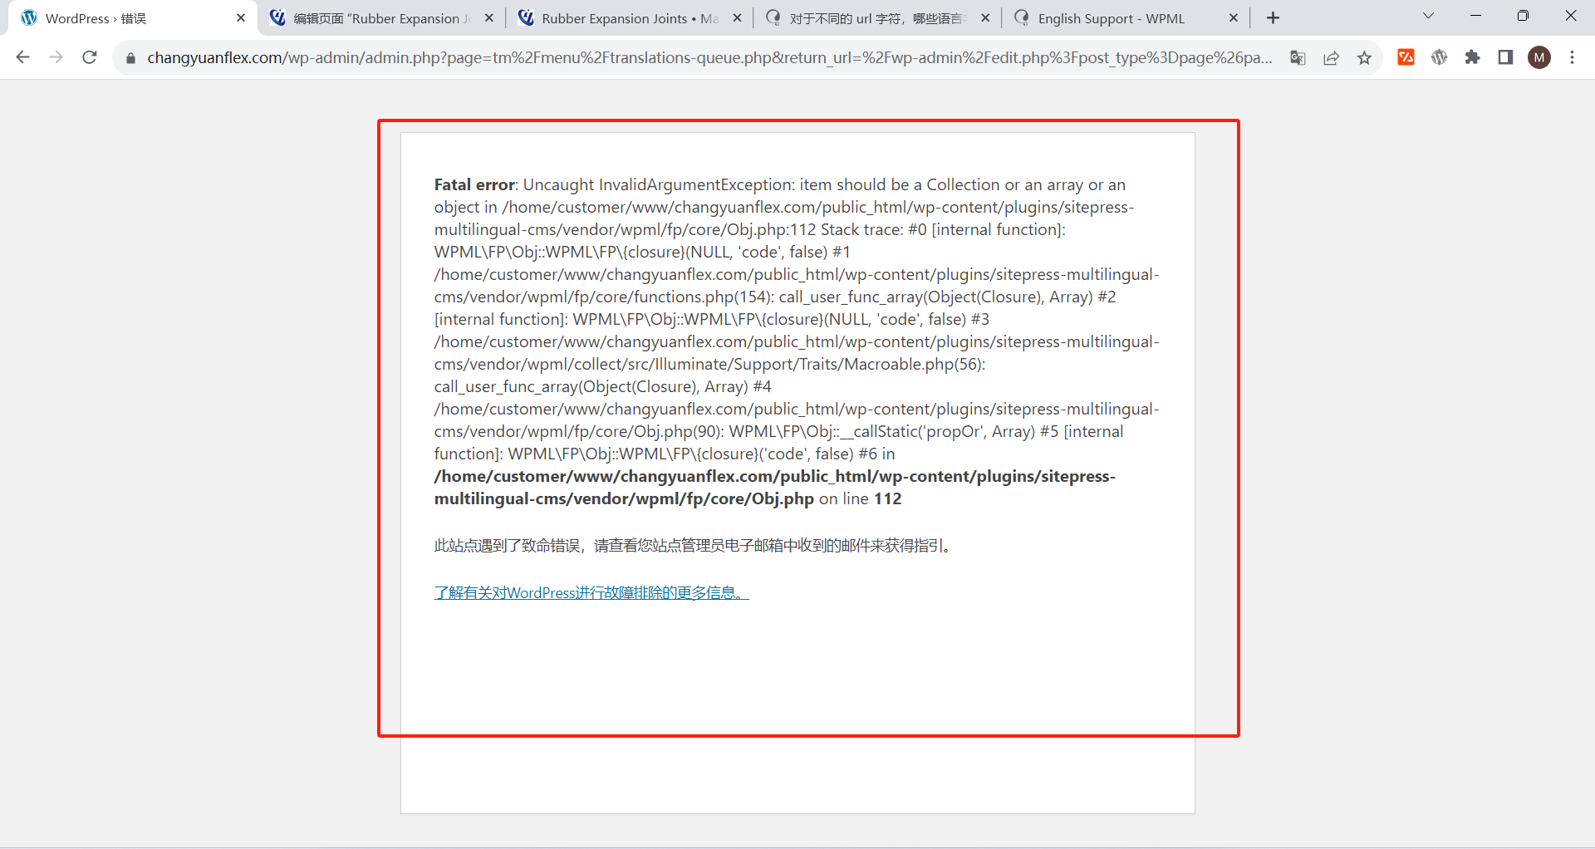The height and width of the screenshot is (849, 1595).
Task: Open Google Translate page icon
Action: [x=1298, y=57]
